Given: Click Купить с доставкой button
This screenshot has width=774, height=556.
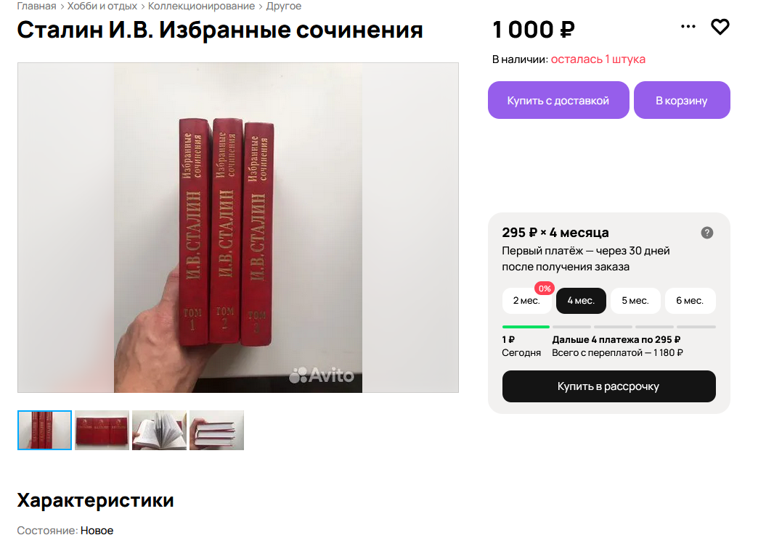Looking at the screenshot, I should click(x=558, y=100).
